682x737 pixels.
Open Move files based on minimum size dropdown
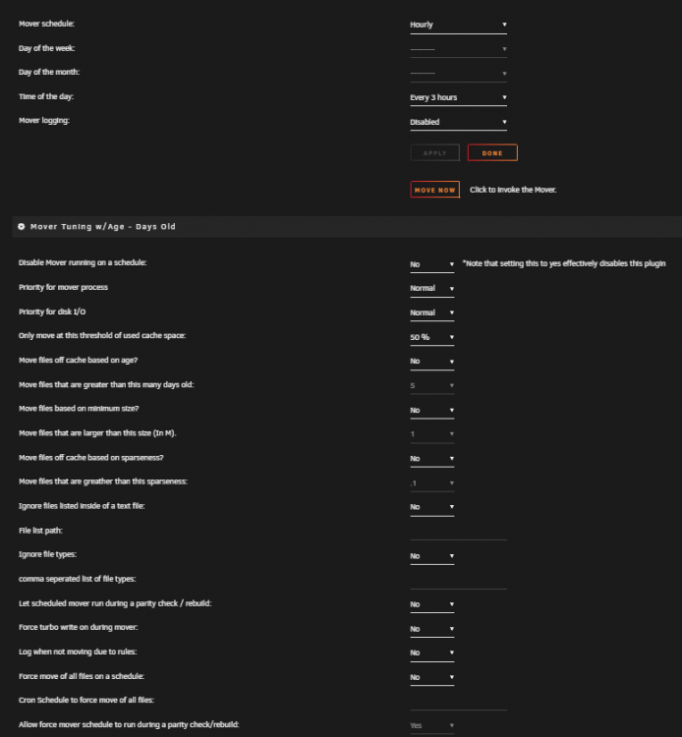tap(432, 410)
